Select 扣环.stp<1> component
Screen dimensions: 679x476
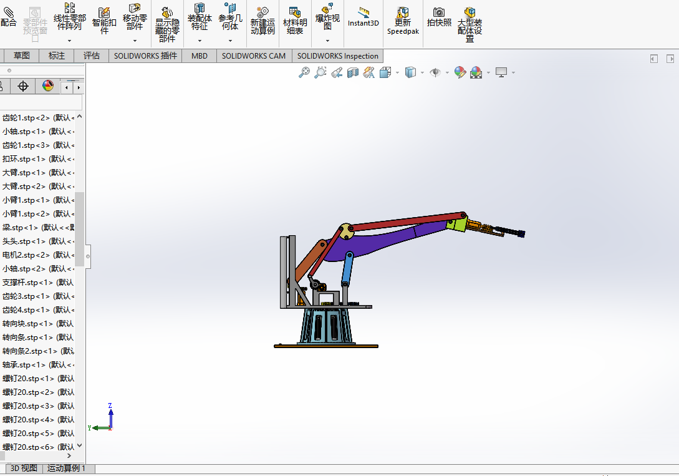tap(38, 159)
